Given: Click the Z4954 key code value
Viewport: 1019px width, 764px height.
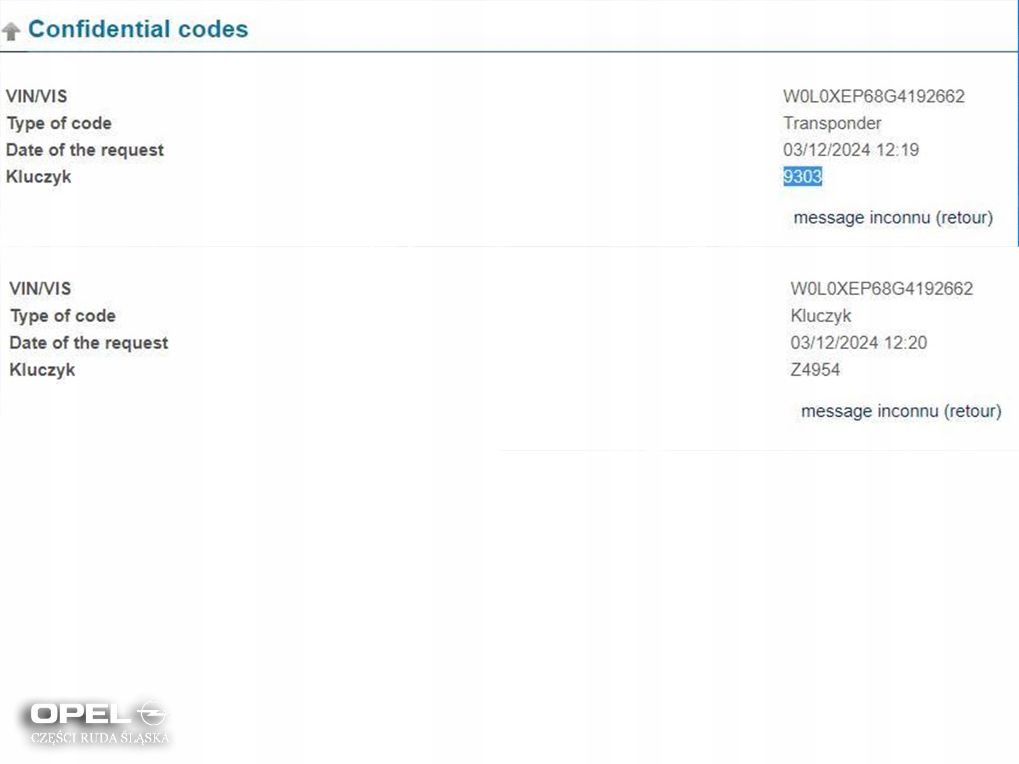Looking at the screenshot, I should (814, 369).
